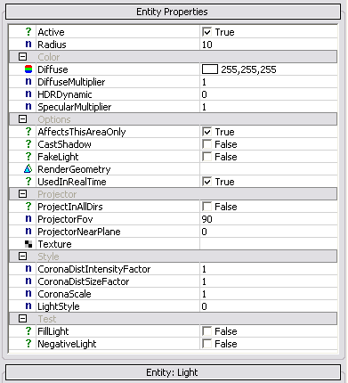Viewport: 348px width, 383px height.
Task: Edit the CoronaScale value field
Action: coord(269,294)
